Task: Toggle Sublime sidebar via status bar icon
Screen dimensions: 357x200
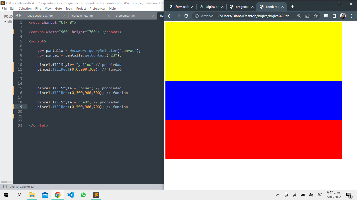Action: click(x=4, y=187)
